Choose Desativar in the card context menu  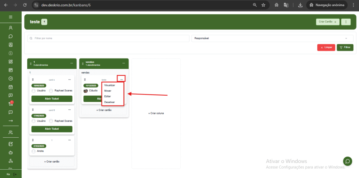click(109, 102)
